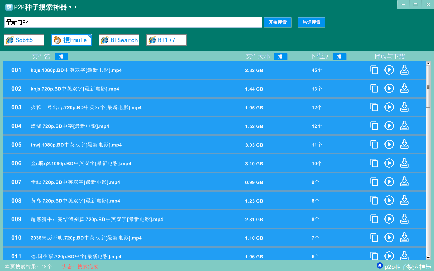Click row number 009
Screen dimensions: 434x271
(x=16, y=219)
